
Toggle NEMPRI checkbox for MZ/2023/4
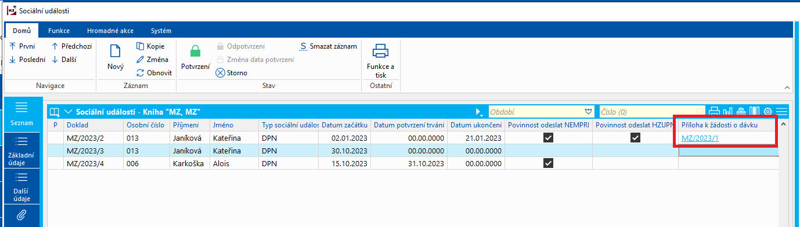547,163
